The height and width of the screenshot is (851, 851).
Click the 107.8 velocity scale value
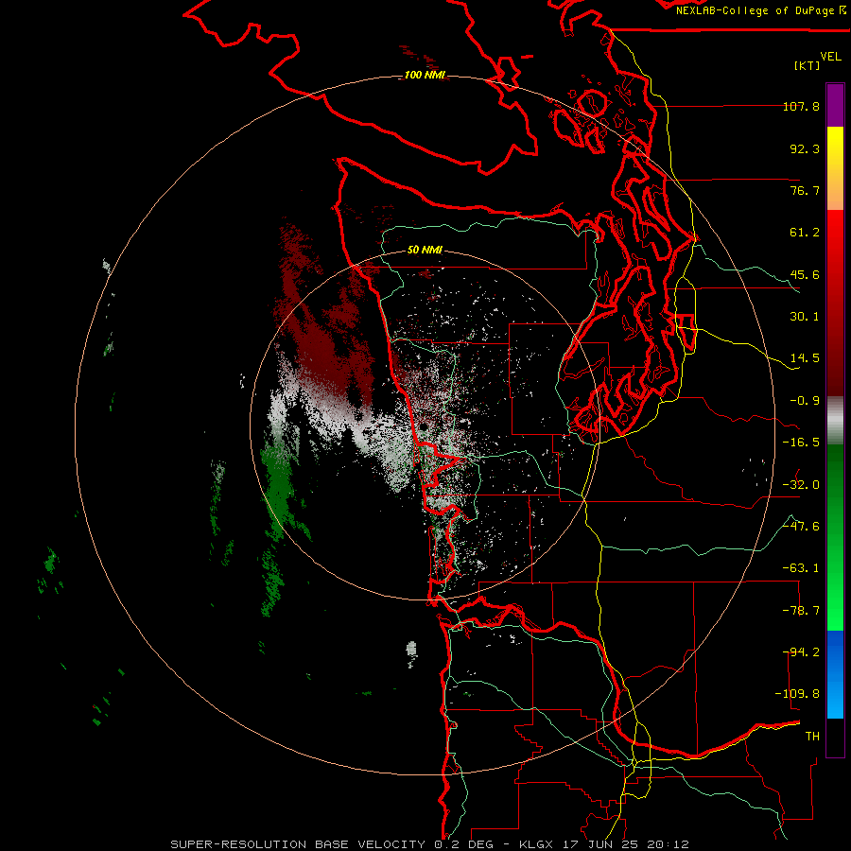click(x=801, y=106)
